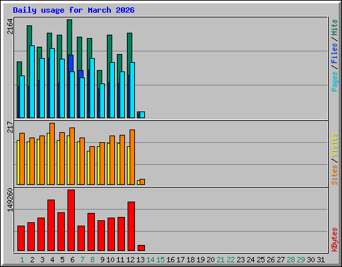This screenshot has width=342, height=267.
Task: Click the small orange sites bar for day 13
Action: coord(142,182)
